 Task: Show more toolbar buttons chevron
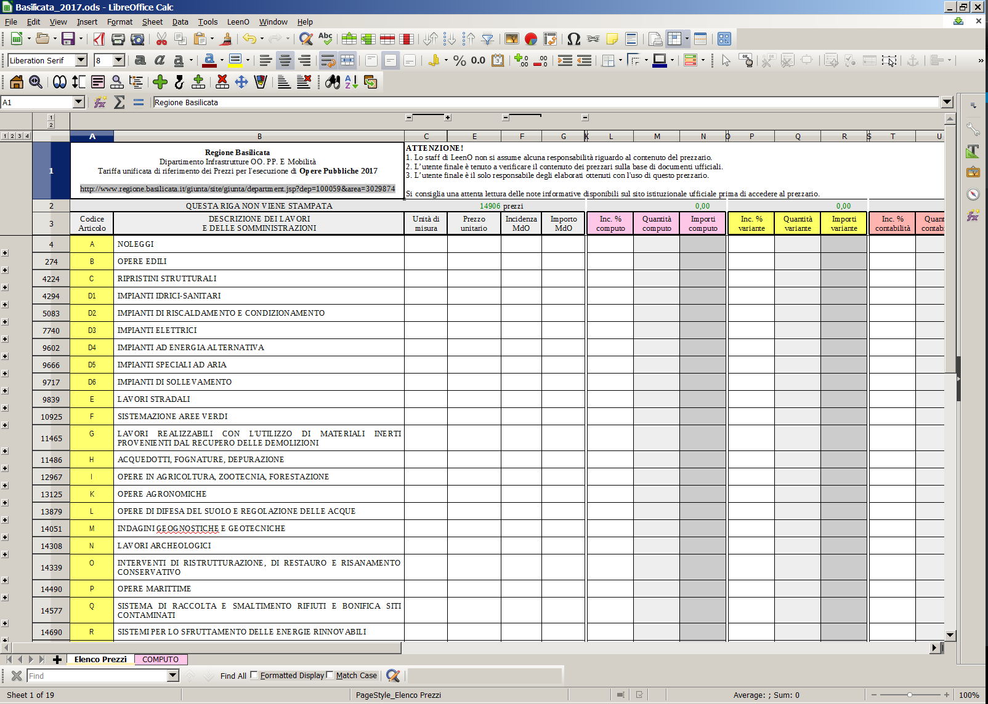981,60
